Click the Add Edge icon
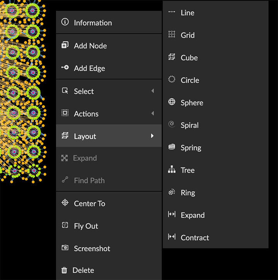Image resolution: width=278 pixels, height=280 pixels. click(65, 68)
